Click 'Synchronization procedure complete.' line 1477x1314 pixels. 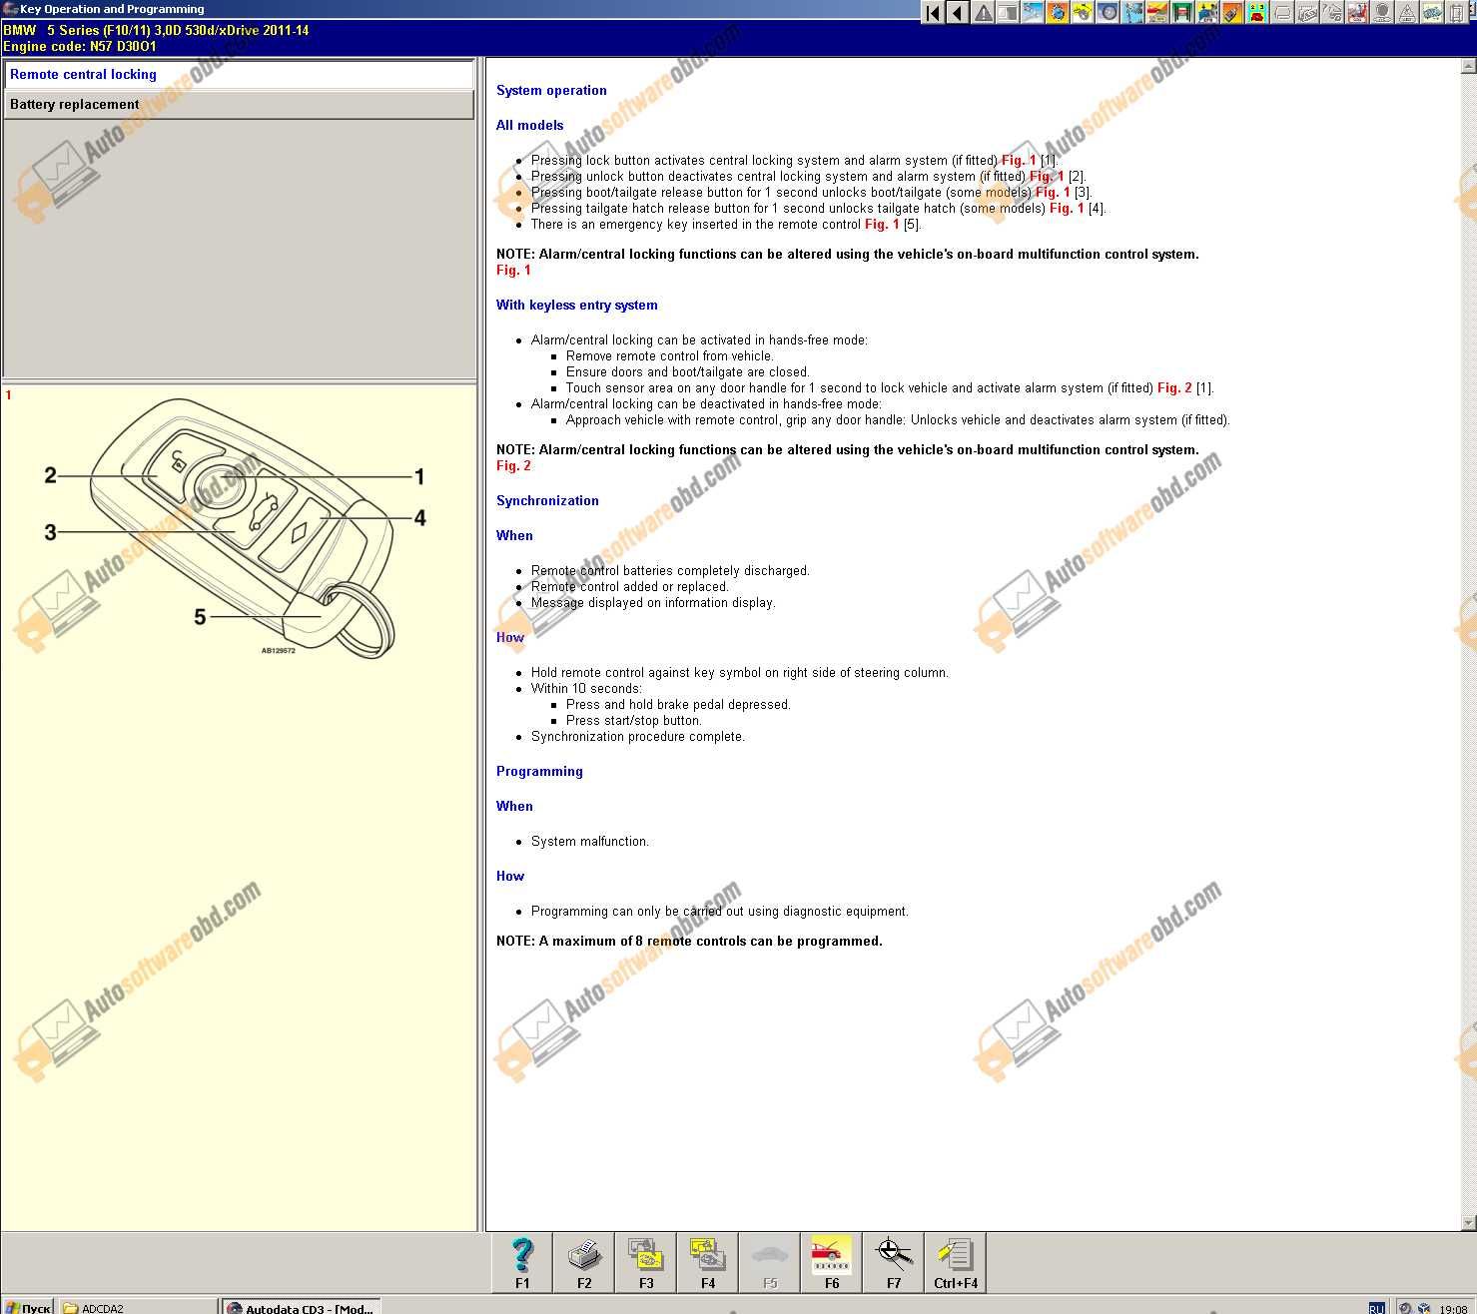pyautogui.click(x=638, y=736)
